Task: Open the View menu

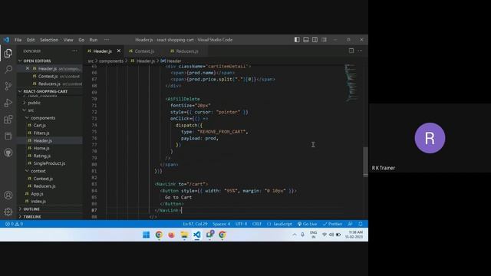Action: (68, 40)
